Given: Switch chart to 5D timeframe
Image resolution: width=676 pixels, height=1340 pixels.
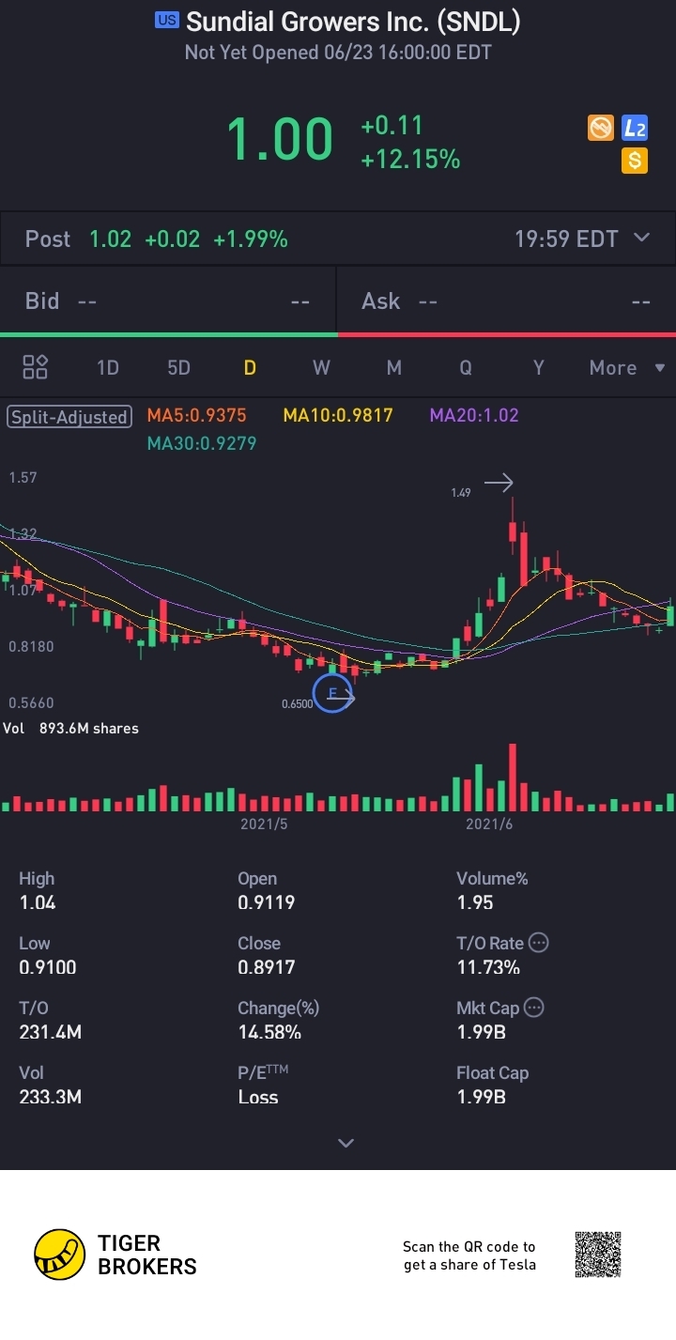Looking at the screenshot, I should pyautogui.click(x=178, y=367).
